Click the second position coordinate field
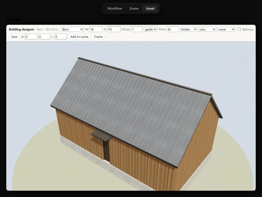The height and width of the screenshot is (197, 262). (44, 36)
